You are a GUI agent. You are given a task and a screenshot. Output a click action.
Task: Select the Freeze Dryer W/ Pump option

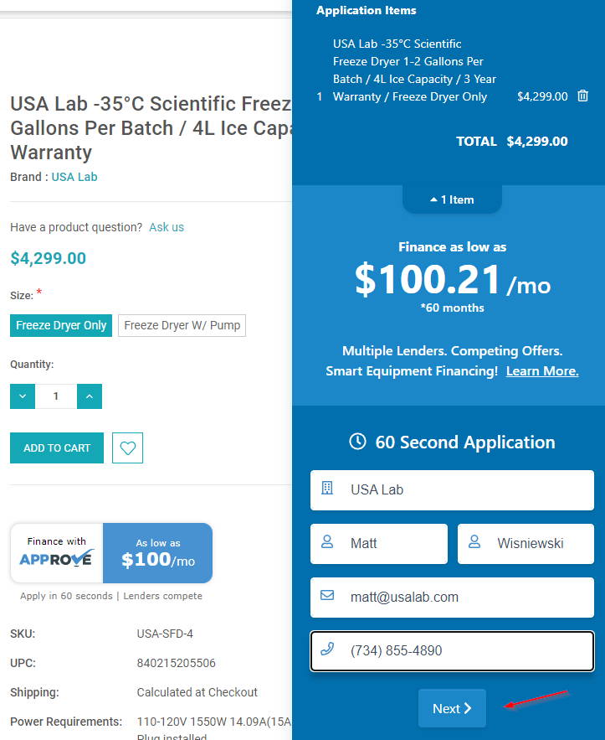point(182,326)
